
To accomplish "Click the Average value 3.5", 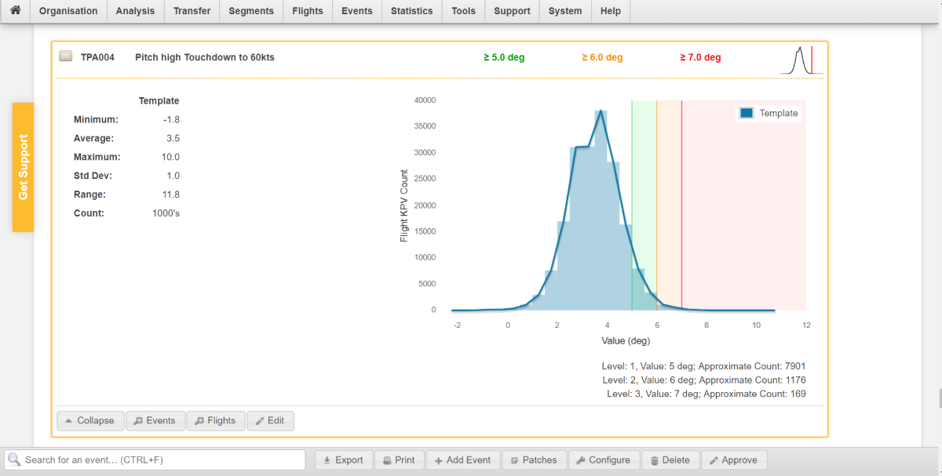I will [x=173, y=138].
